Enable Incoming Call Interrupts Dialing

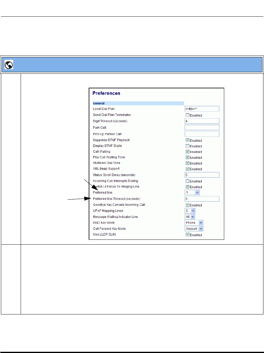pyautogui.click(x=187, y=181)
